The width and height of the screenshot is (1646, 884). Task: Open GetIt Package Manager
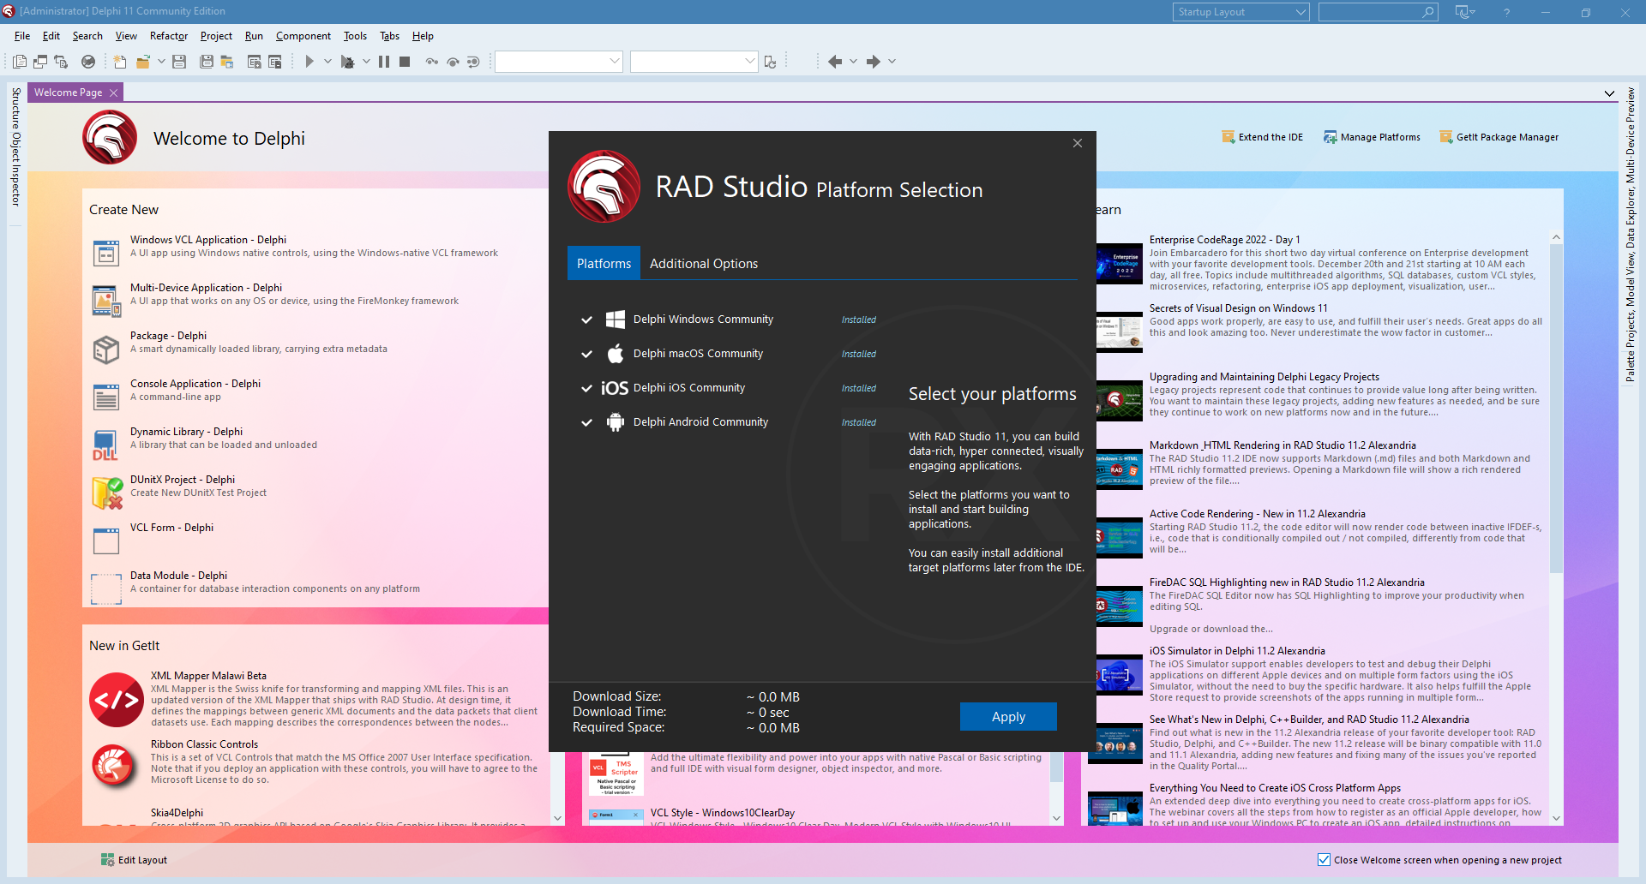pos(1499,137)
